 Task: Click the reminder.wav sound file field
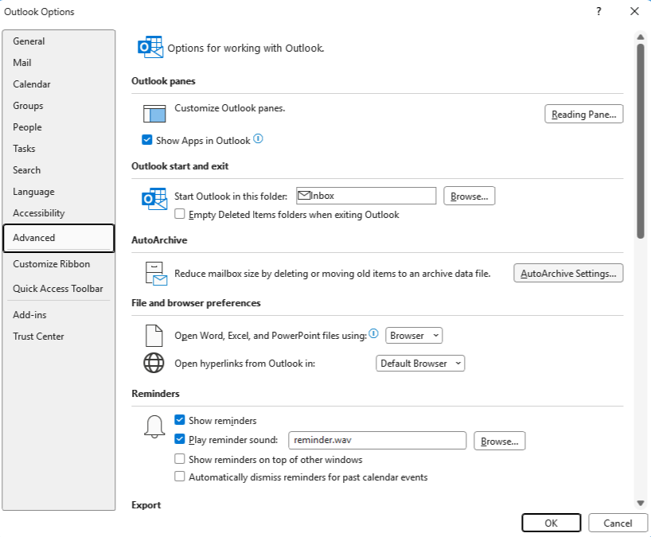click(x=376, y=441)
